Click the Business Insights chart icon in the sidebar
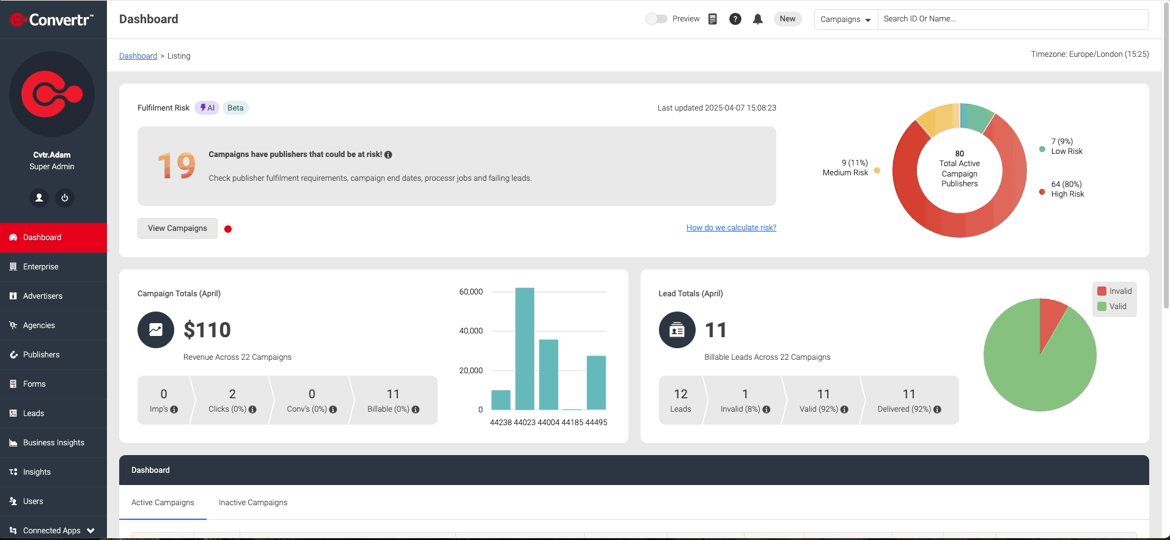1170x540 pixels. [13, 442]
